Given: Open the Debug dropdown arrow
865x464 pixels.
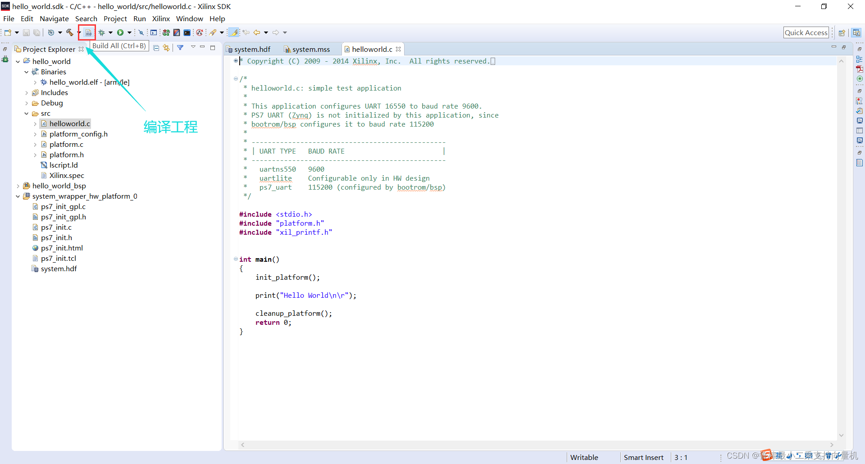Looking at the screenshot, I should pos(110,32).
